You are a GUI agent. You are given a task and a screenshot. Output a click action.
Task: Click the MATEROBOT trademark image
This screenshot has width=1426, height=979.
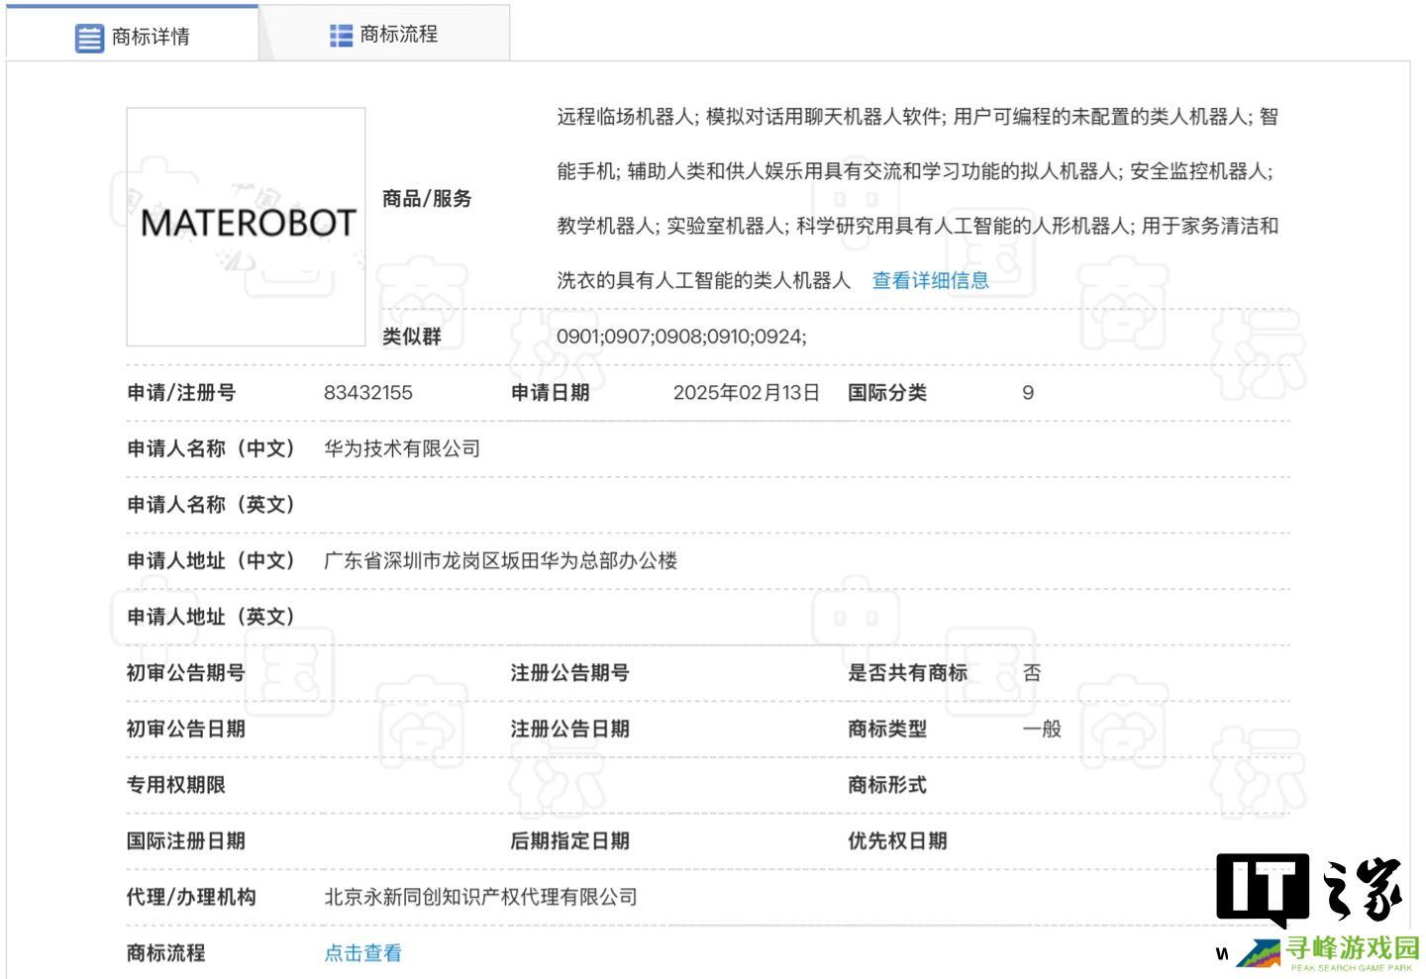coord(246,227)
